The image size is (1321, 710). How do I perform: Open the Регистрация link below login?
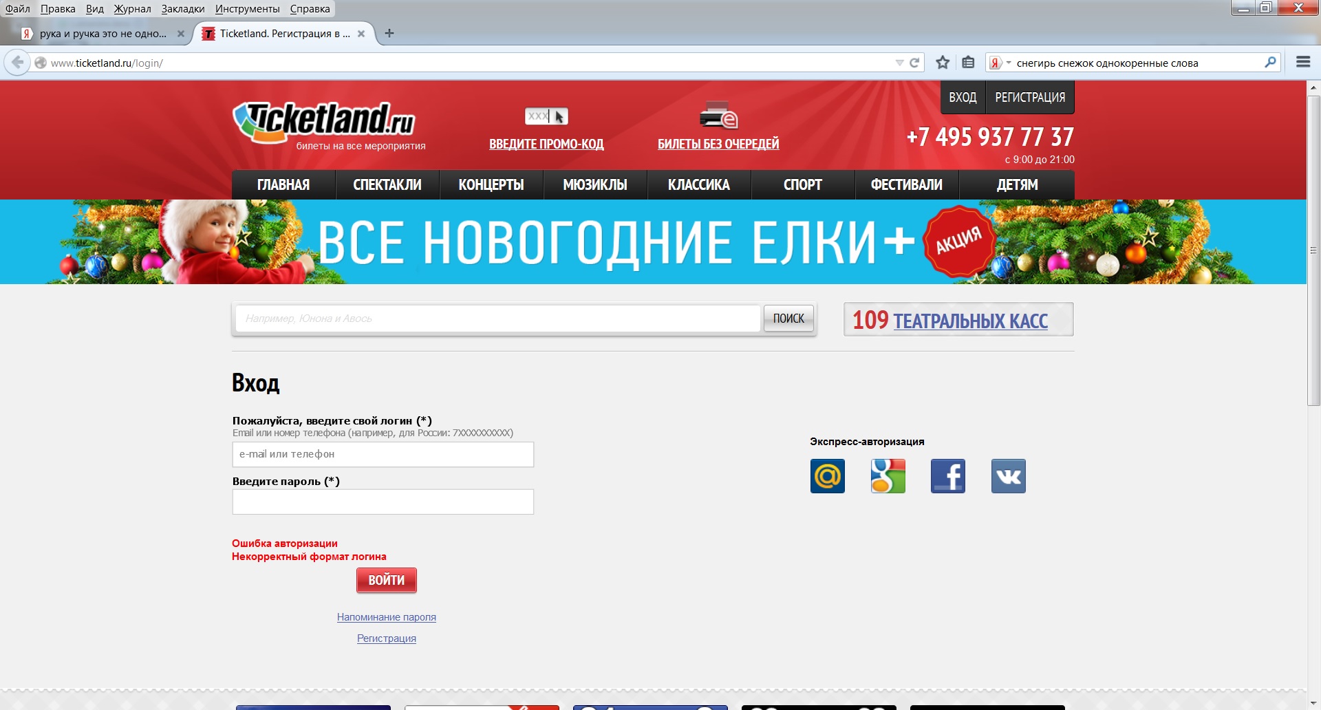(x=387, y=638)
